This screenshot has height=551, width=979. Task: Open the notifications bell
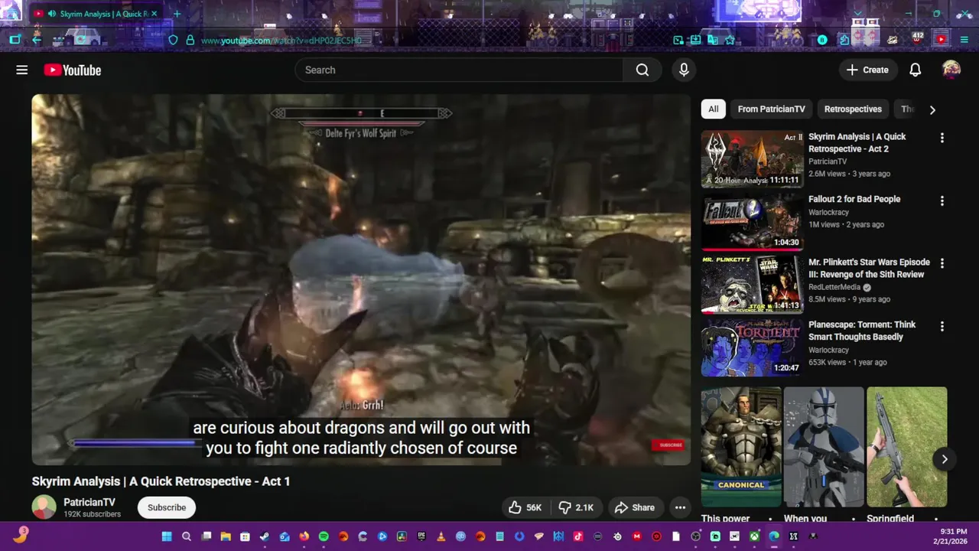pyautogui.click(x=915, y=70)
